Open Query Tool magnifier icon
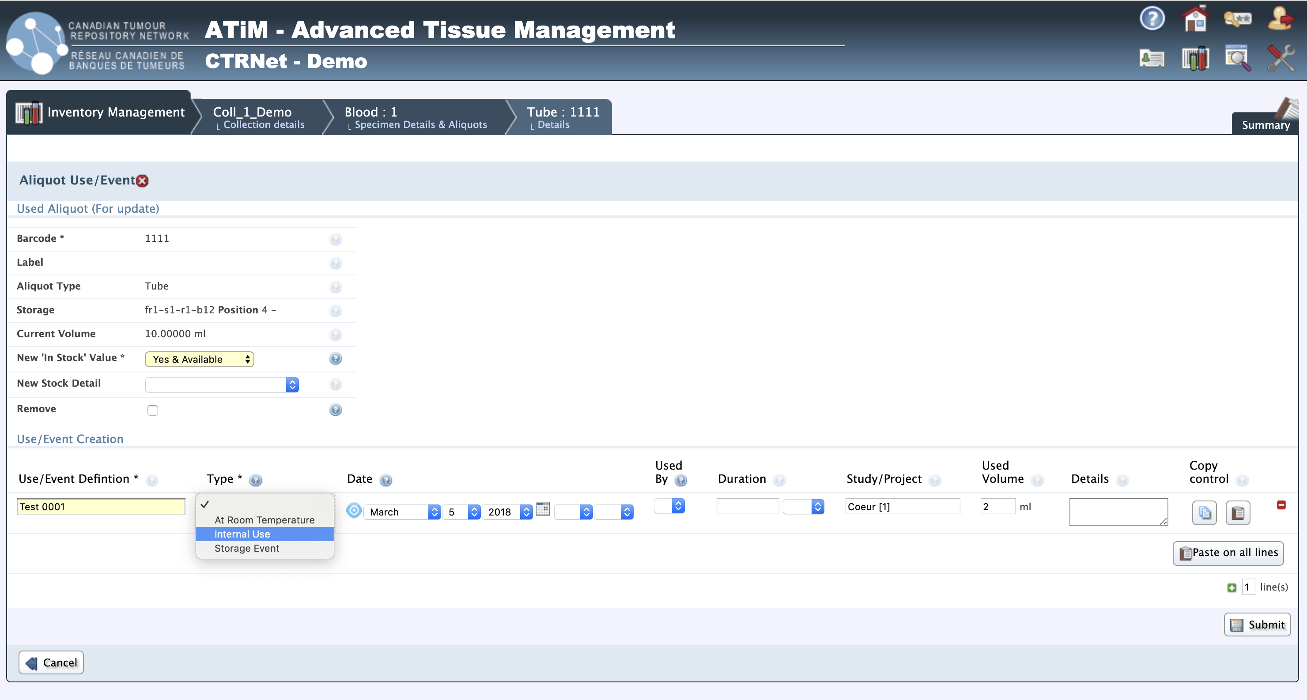Viewport: 1307px width, 700px height. point(1238,58)
